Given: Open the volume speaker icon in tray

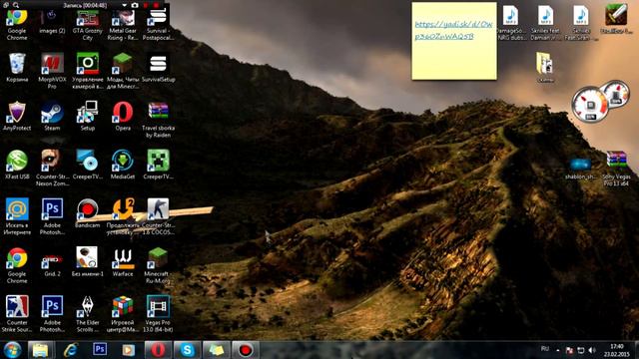Looking at the screenshot, I should click(x=592, y=350).
